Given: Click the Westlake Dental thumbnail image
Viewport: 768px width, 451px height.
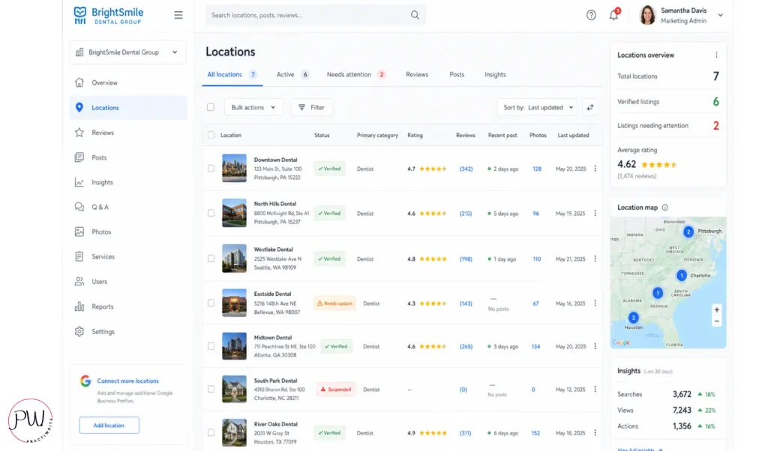Looking at the screenshot, I should pos(234,258).
